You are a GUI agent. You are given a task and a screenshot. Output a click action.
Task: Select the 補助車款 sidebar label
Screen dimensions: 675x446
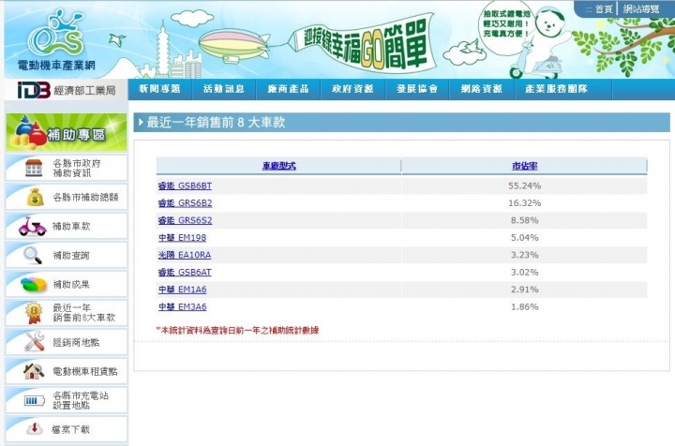click(x=71, y=226)
